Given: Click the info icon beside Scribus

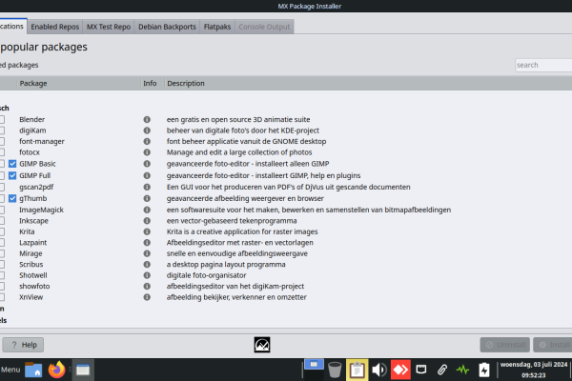Looking at the screenshot, I should click(147, 265).
